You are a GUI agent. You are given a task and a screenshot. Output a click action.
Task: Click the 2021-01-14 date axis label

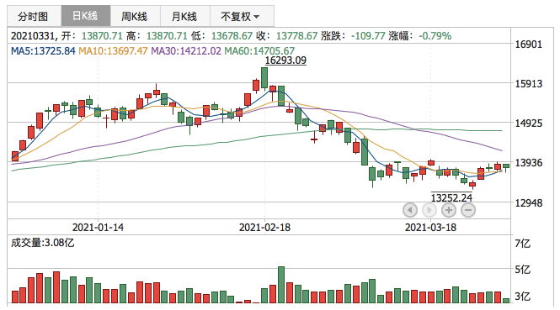click(98, 228)
